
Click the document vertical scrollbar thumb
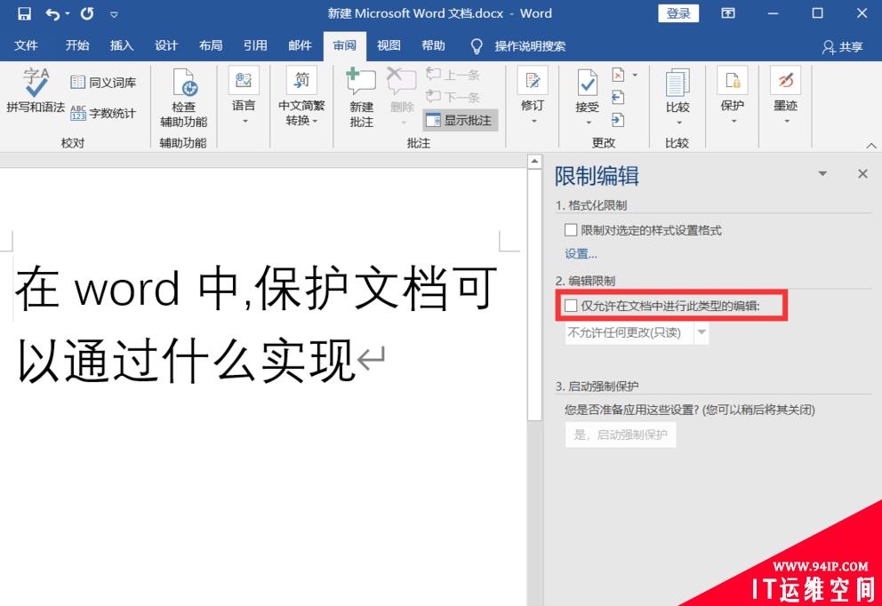534,295
